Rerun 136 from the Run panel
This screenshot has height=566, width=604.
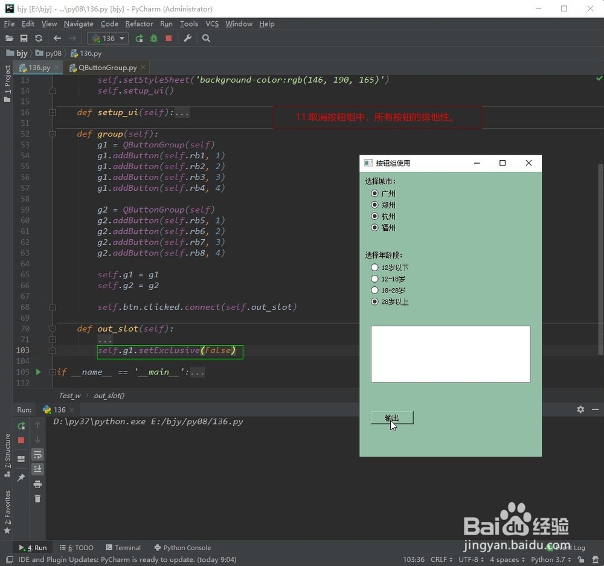pyautogui.click(x=21, y=425)
